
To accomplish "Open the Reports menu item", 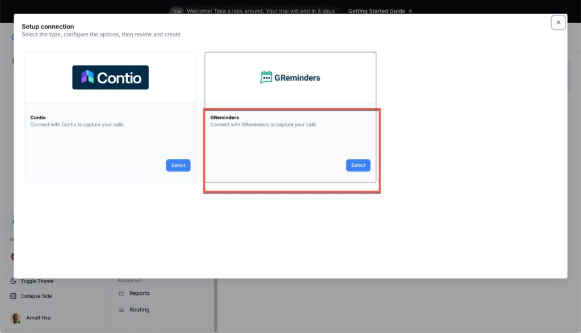I will [x=139, y=293].
